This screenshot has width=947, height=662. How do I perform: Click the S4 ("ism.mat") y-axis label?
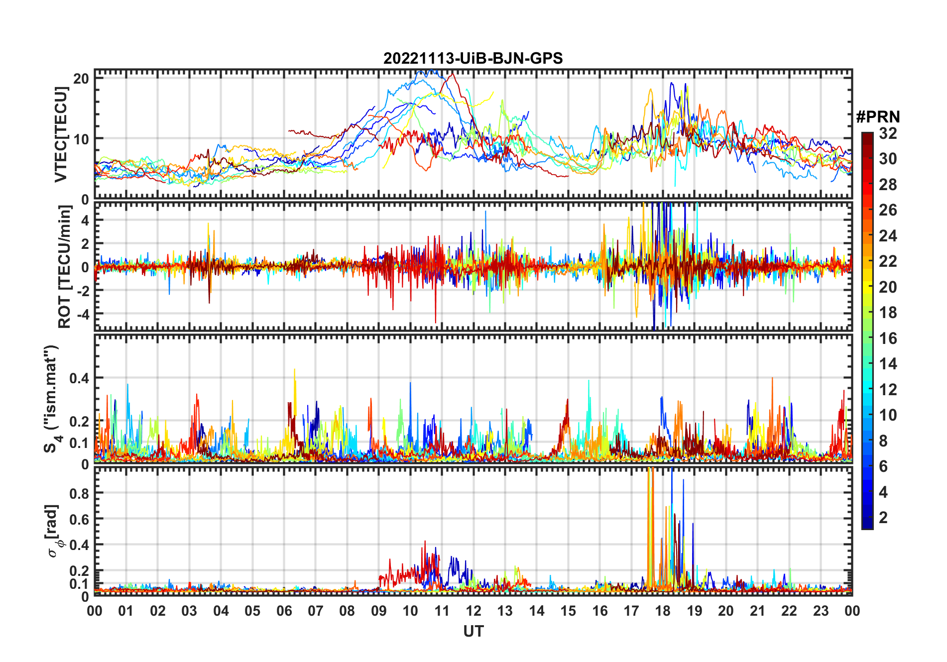[52, 399]
